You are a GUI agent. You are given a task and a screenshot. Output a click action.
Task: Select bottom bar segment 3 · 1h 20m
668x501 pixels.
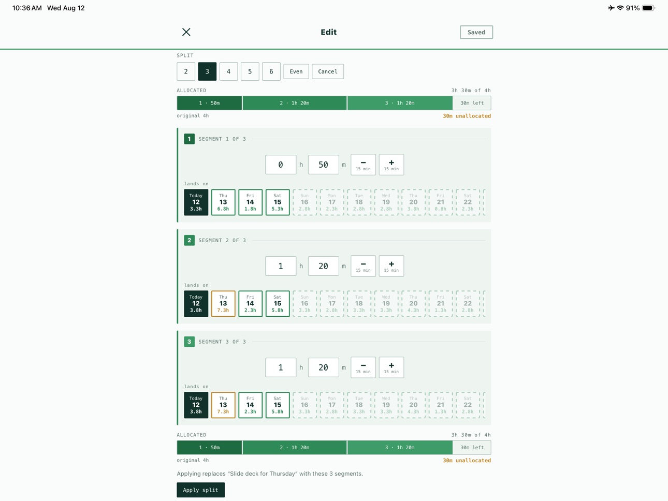coord(400,448)
